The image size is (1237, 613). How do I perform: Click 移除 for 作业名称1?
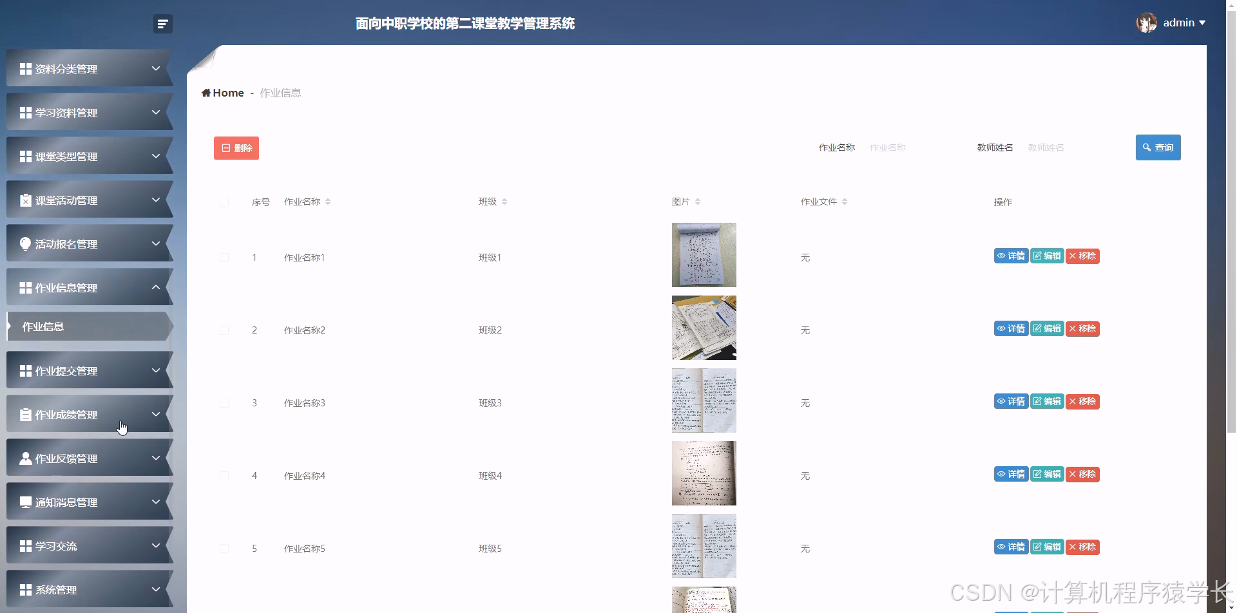point(1082,256)
